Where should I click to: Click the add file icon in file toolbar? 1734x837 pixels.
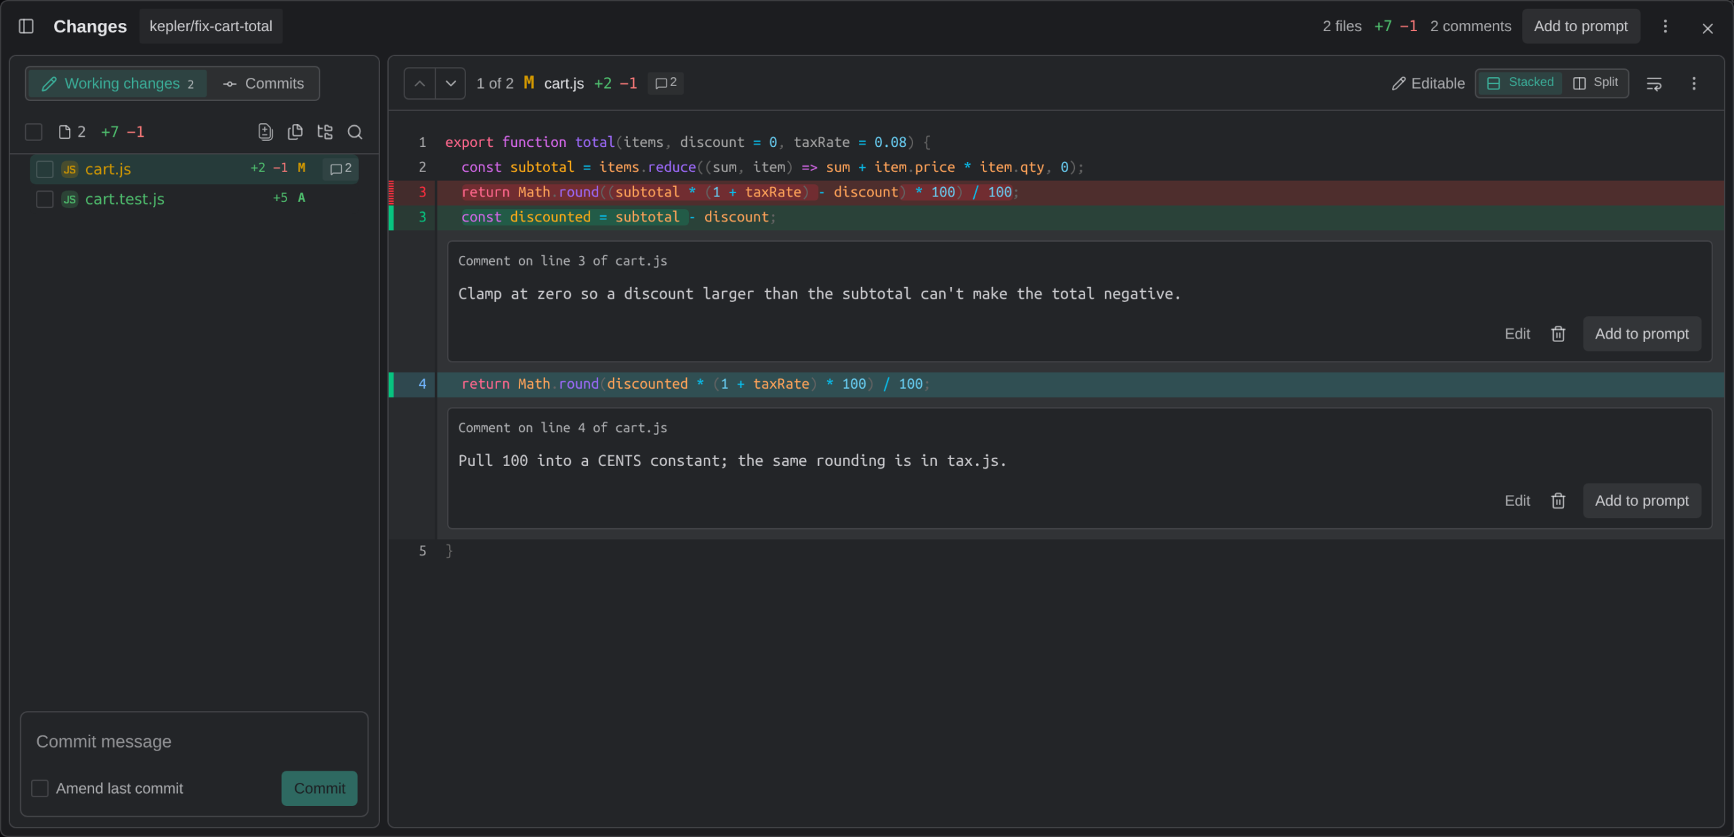click(266, 132)
